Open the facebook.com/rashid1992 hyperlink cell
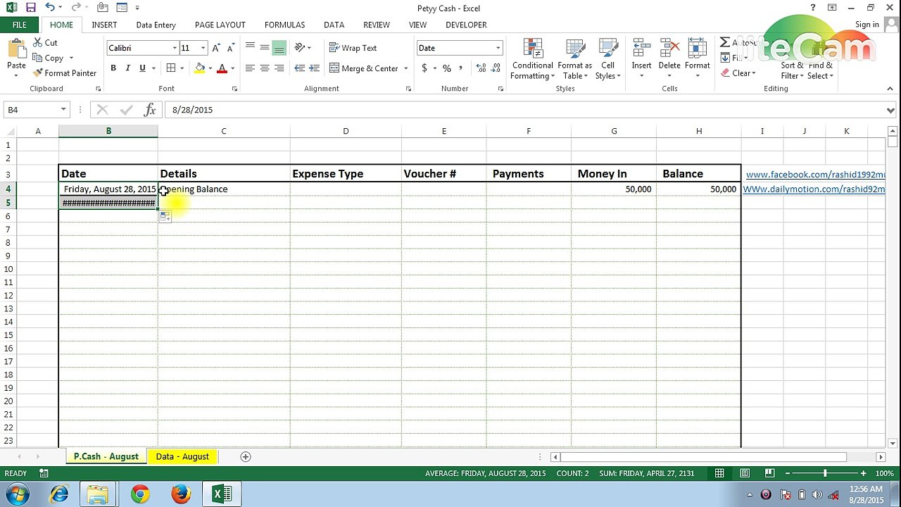The image size is (901, 507). click(x=814, y=174)
